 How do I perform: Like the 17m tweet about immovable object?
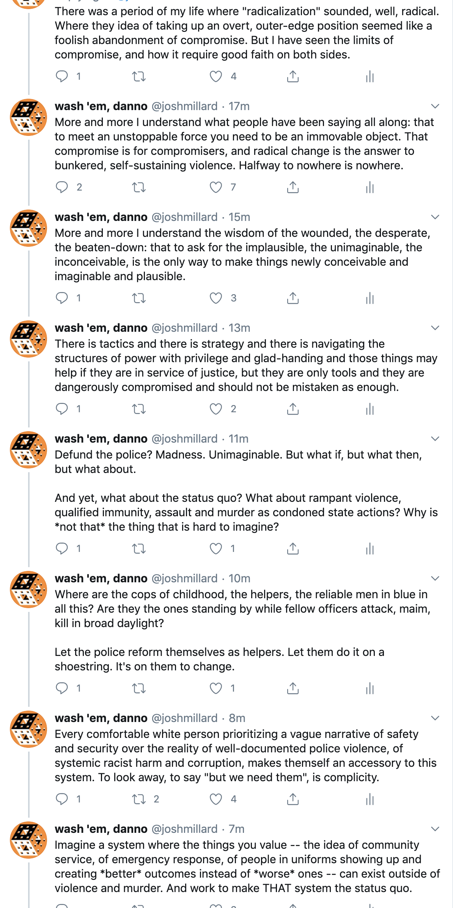pos(216,187)
